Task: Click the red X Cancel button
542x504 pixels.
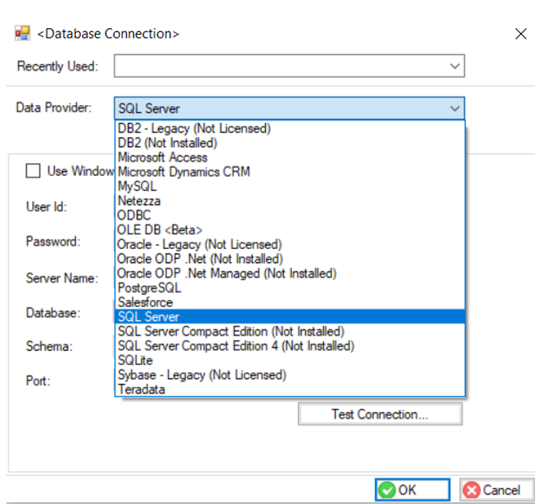Action: pyautogui.click(x=491, y=490)
